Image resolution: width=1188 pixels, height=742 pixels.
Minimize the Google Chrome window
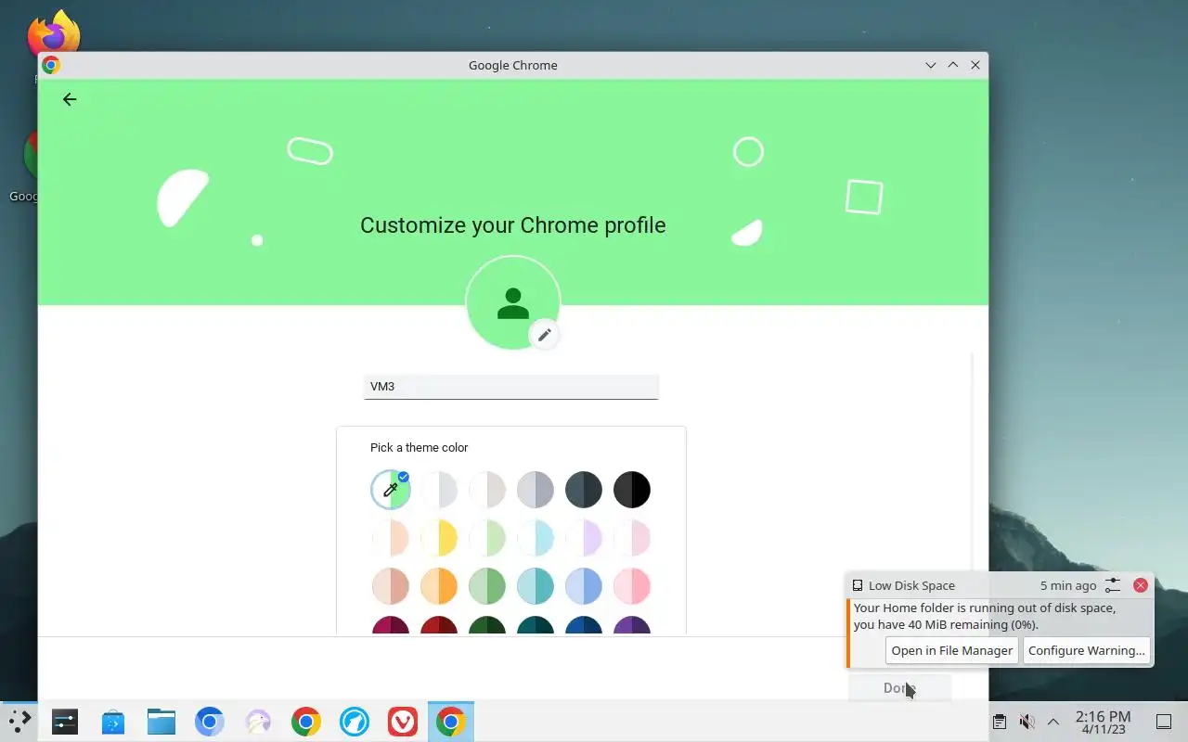click(x=931, y=65)
